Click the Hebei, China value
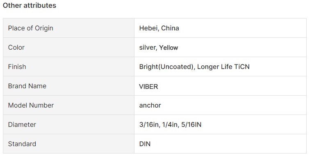This screenshot has height=156, width=328. (159, 28)
